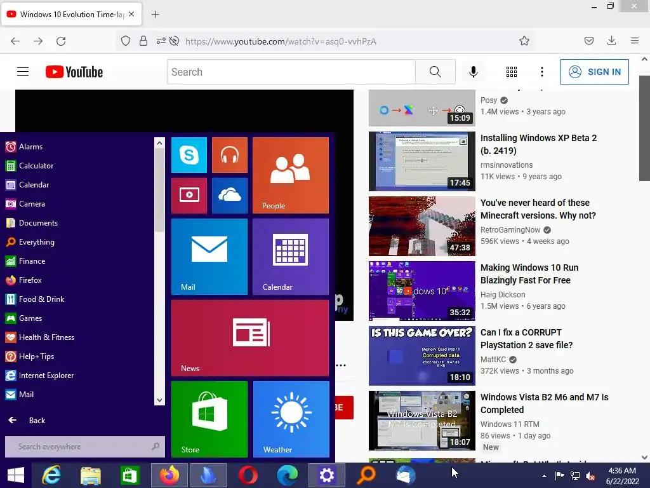This screenshot has height=488, width=650.
Task: Open the Weather tile
Action: click(291, 419)
